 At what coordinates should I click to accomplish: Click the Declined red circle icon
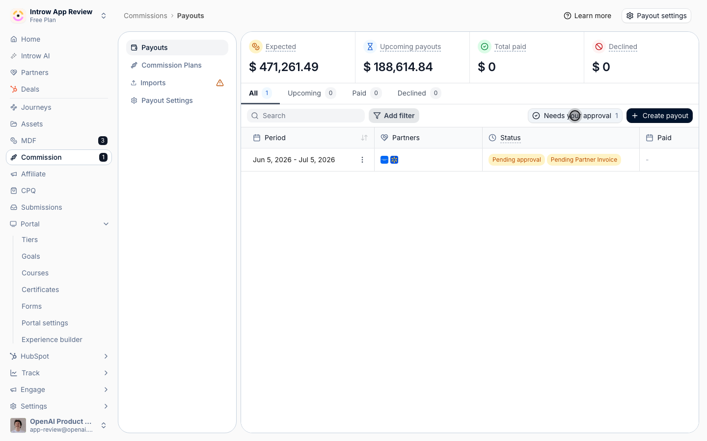point(598,47)
